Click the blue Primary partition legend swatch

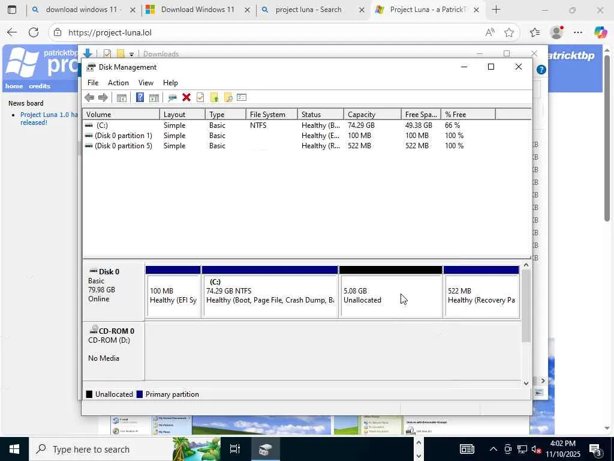pyautogui.click(x=139, y=394)
